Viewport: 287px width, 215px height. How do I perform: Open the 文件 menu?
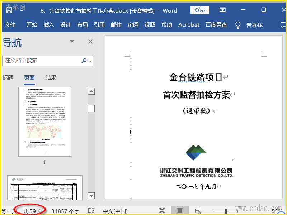pos(10,25)
